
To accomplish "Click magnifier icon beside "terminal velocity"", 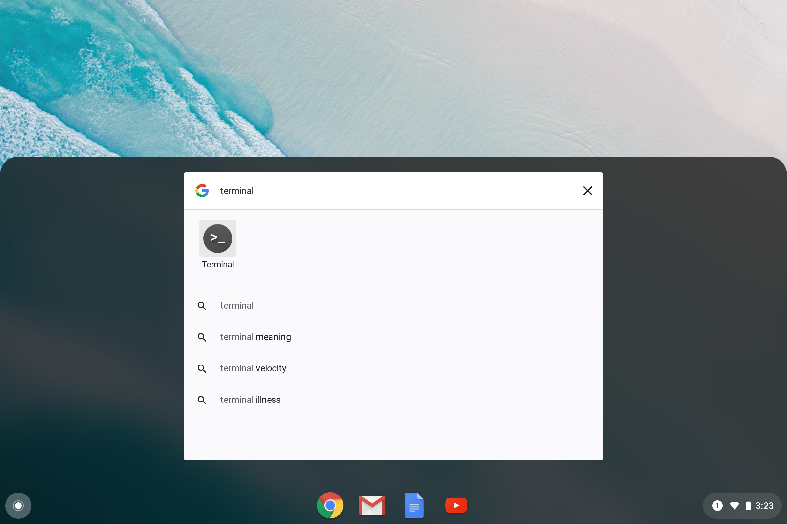I will [202, 369].
